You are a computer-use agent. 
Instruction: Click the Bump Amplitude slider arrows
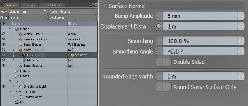[x=241, y=16]
